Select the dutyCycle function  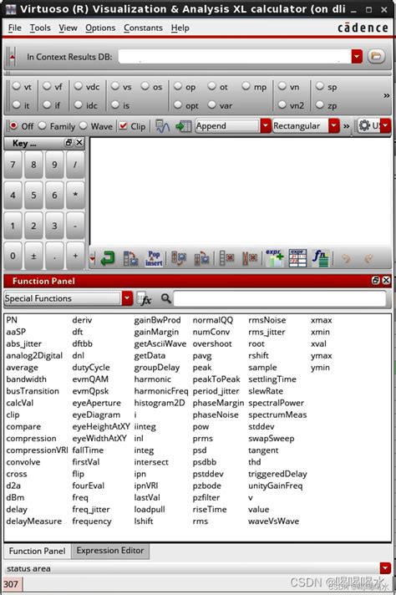[91, 368]
